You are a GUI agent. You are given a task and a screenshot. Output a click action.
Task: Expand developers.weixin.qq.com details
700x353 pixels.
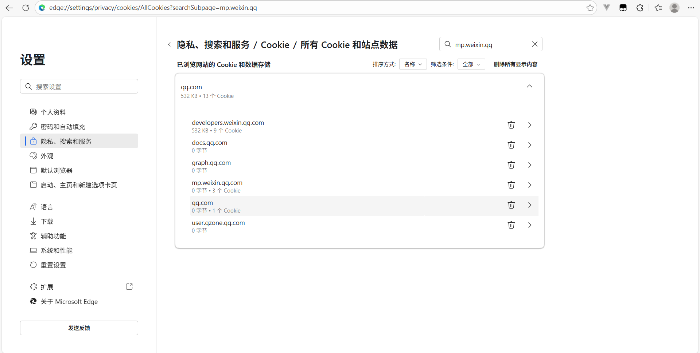(530, 125)
